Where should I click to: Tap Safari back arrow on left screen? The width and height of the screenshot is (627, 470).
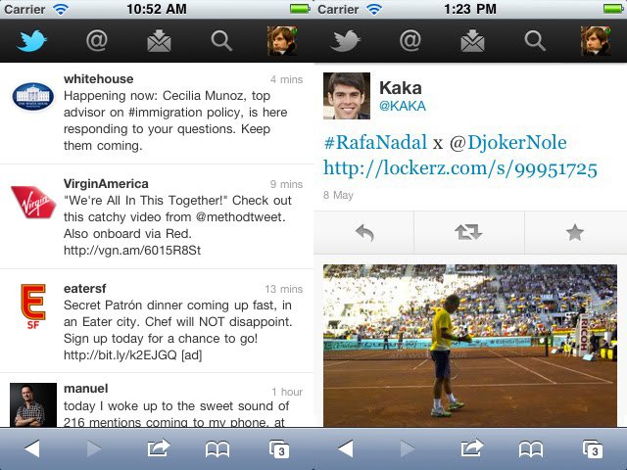point(32,448)
